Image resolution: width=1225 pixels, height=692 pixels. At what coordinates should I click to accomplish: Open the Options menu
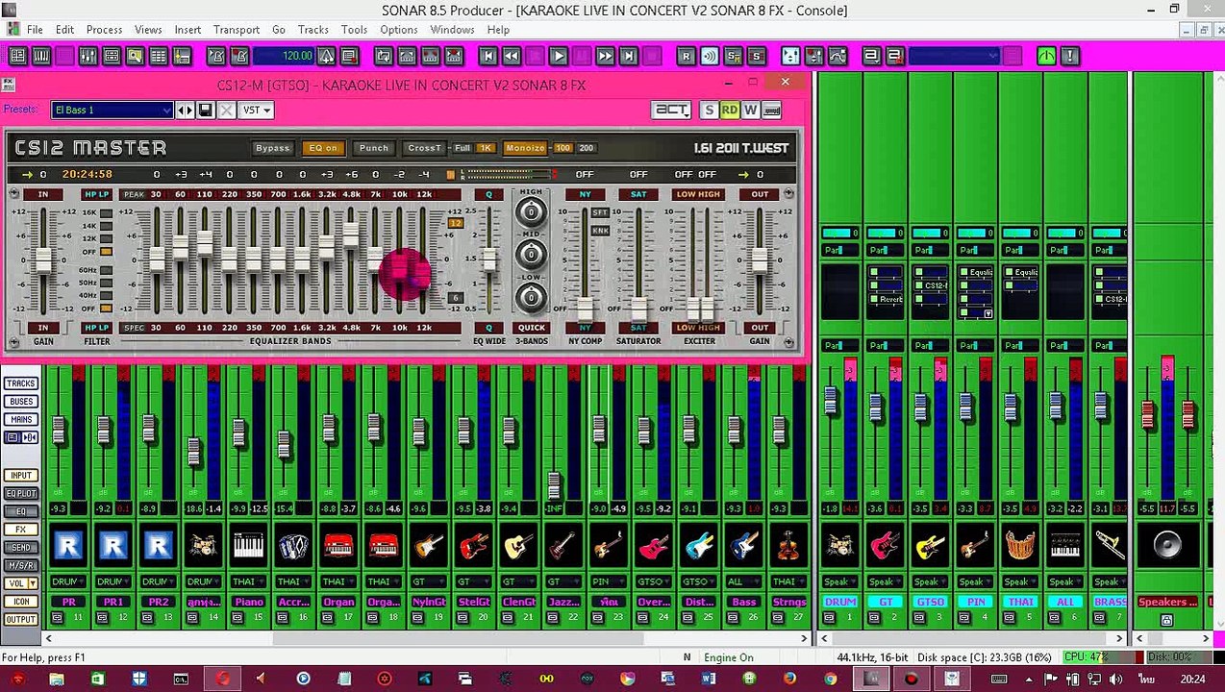point(398,30)
